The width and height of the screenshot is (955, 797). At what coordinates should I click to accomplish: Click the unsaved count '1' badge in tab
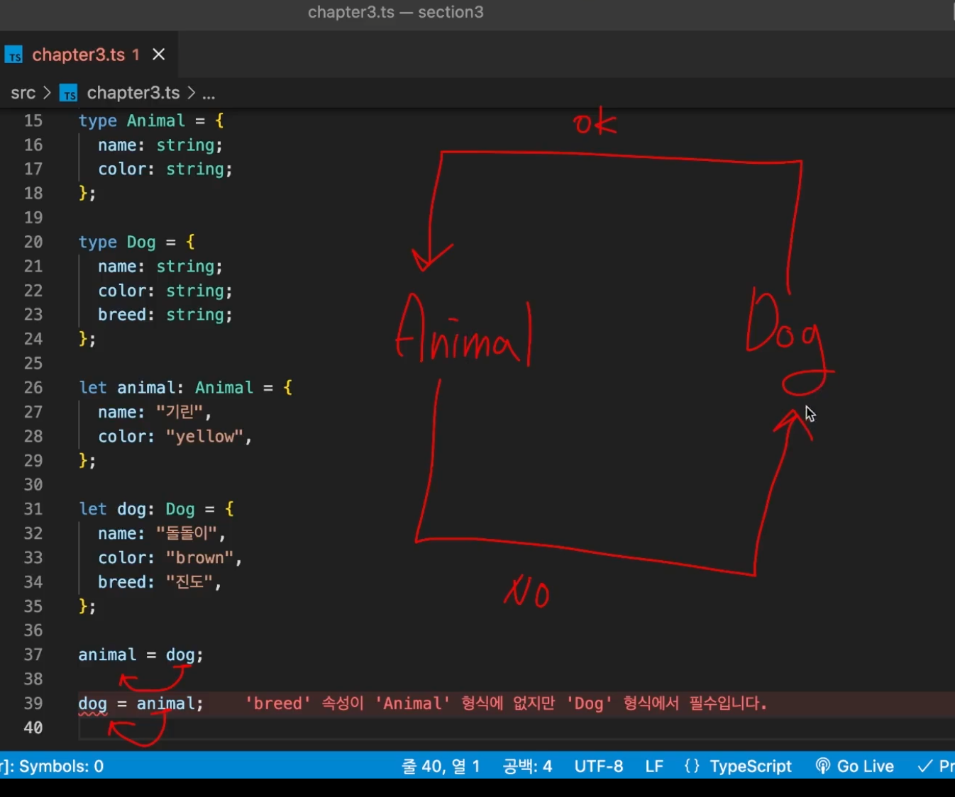coord(136,55)
